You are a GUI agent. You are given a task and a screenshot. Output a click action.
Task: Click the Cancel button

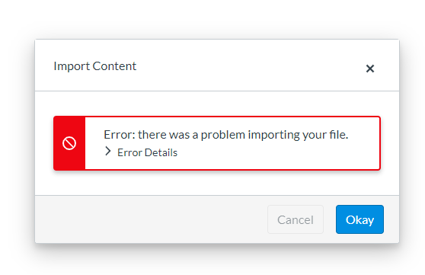(x=296, y=219)
